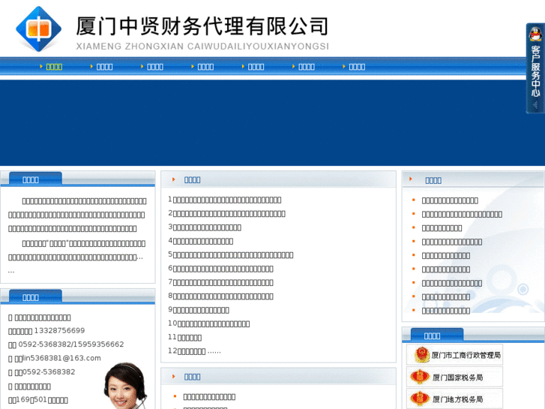545x409 pixels.
Task: Click the 厦门地方税务局 tax emblem icon
Action: [420, 398]
